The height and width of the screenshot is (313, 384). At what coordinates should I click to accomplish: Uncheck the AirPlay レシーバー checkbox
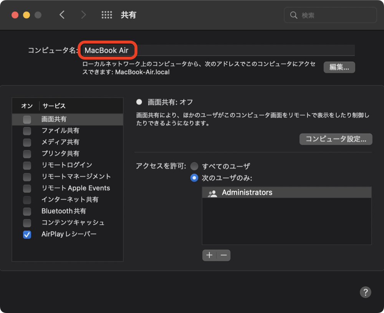pyautogui.click(x=27, y=235)
